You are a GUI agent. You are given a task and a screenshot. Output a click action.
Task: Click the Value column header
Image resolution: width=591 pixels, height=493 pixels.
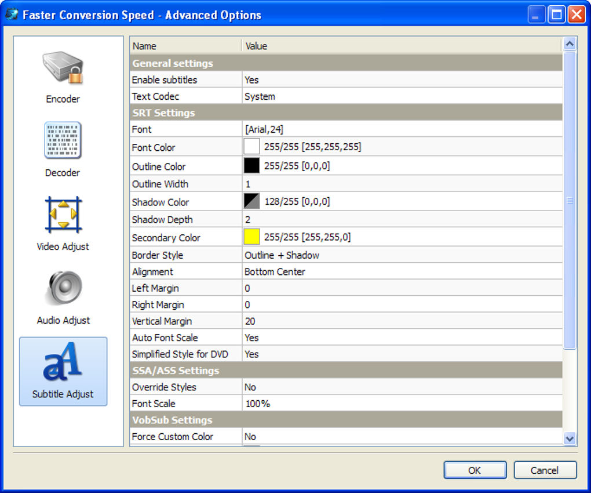coord(402,46)
